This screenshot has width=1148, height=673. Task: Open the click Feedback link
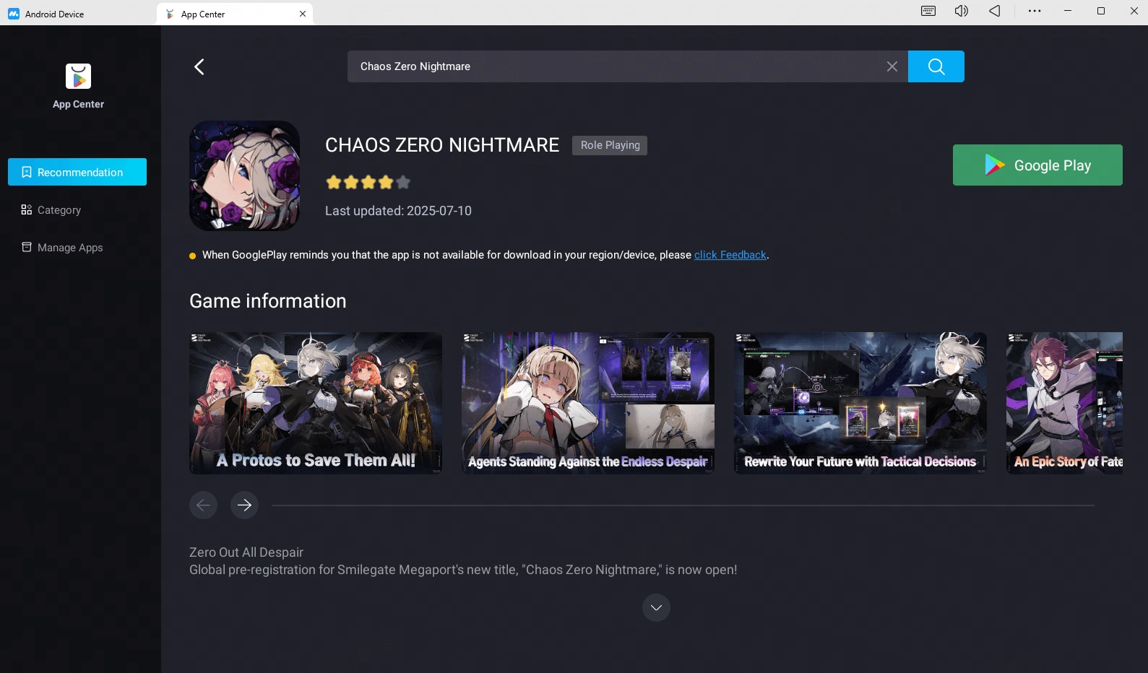point(730,255)
